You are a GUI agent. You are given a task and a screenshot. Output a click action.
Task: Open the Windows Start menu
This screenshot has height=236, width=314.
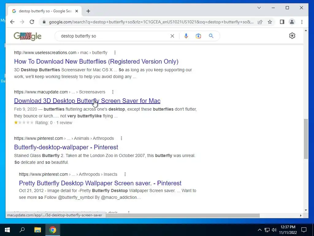[7, 230]
